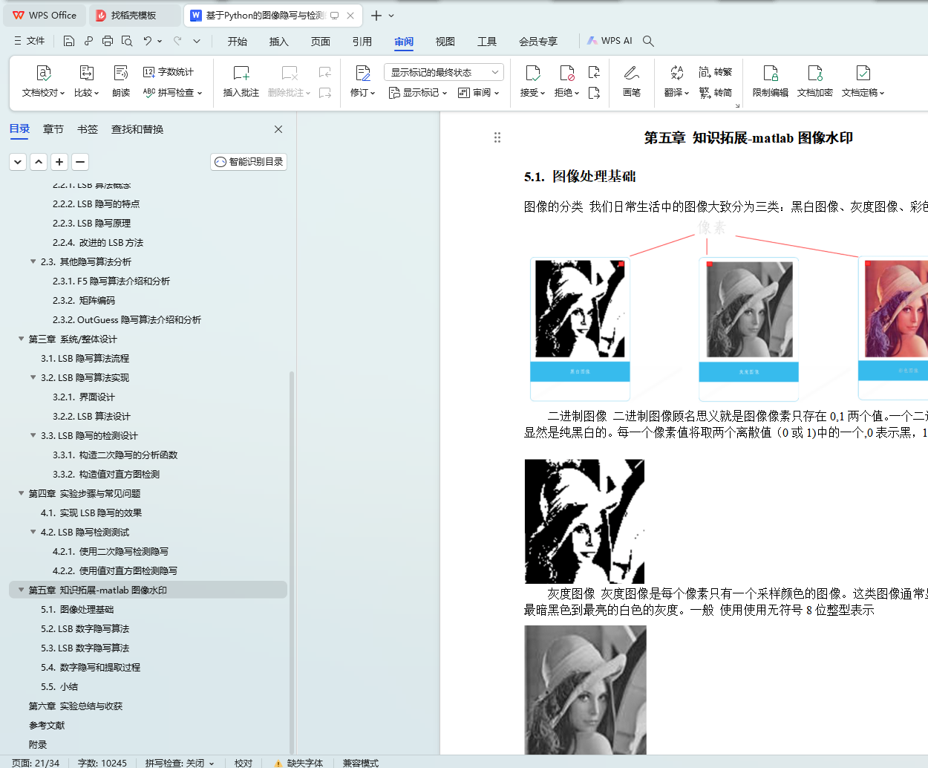Screen dimensions: 928x768
Task: Open the 引用 ribbon tab
Action: [x=362, y=41]
